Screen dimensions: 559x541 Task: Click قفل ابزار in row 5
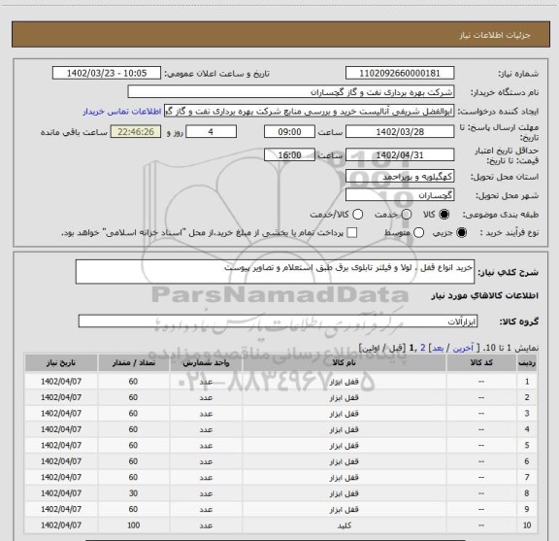point(344,446)
